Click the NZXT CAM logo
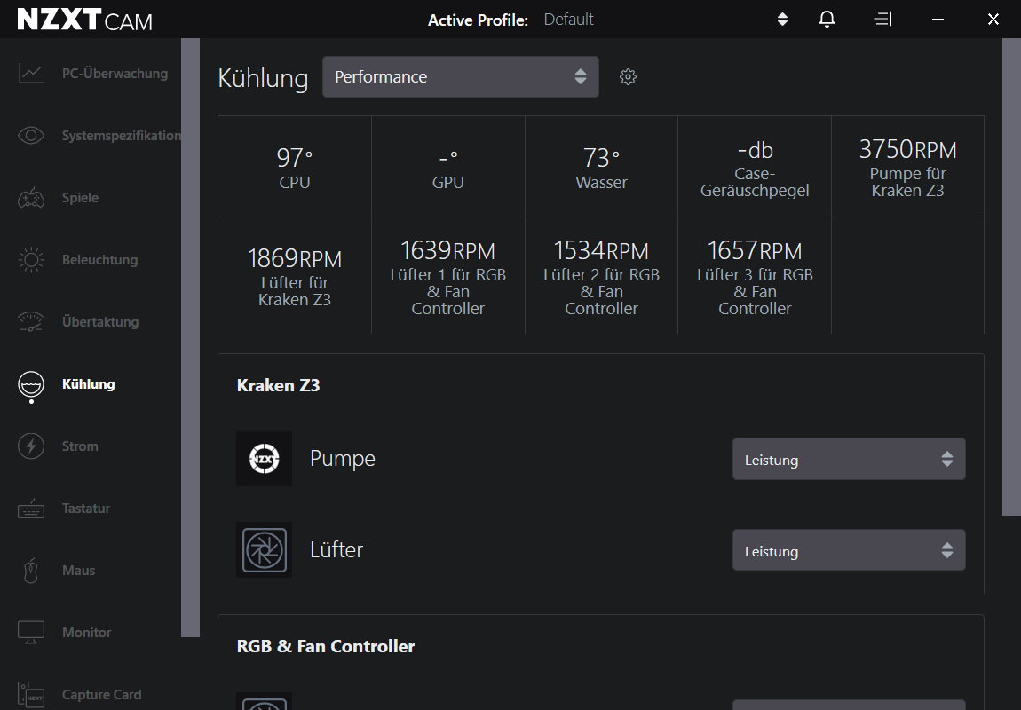The height and width of the screenshot is (710, 1021). [84, 20]
